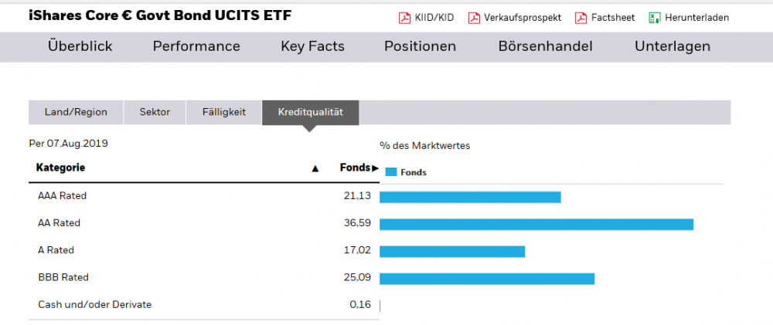Screen dimensions: 773x325
Task: Click the KIID/KID PDF icon
Action: click(x=404, y=18)
